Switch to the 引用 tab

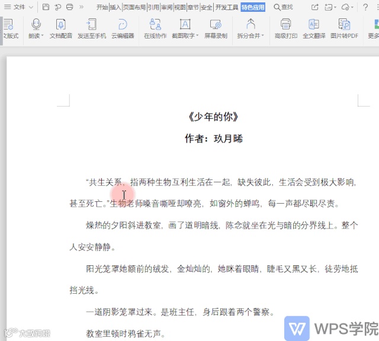[153, 8]
